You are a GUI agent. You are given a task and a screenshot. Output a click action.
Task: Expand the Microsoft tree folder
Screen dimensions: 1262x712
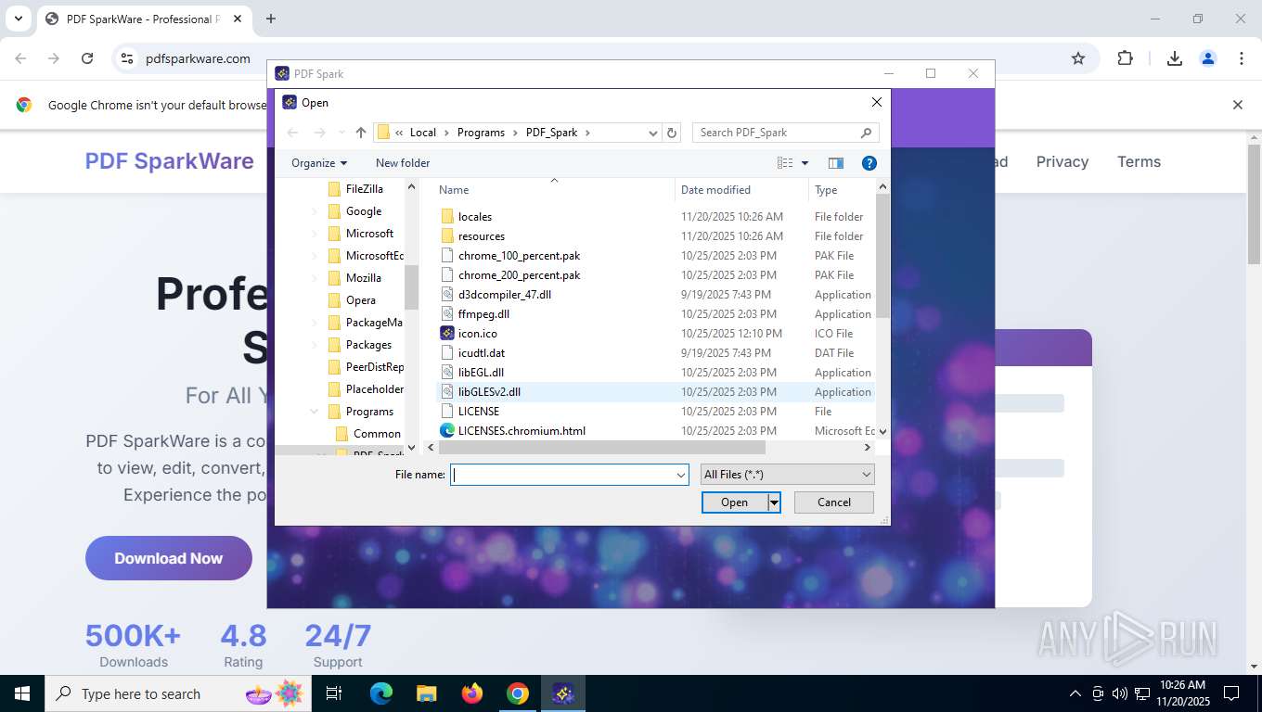point(315,234)
